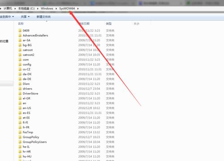Image resolution: width=224 pixels, height=161 pixels.
Task: Click the 文件夹 type in fi-FI row
Action: point(110,123)
